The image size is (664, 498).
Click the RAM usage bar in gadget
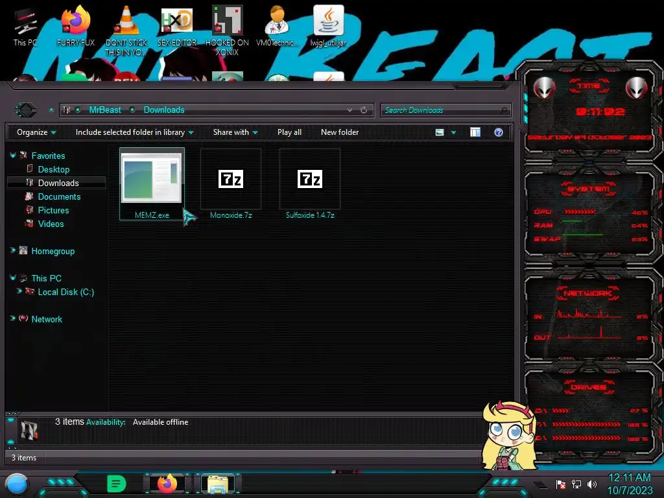point(573,221)
